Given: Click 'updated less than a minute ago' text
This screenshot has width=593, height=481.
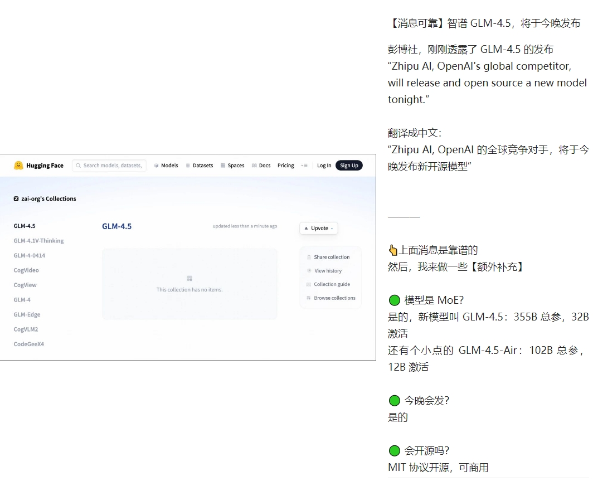Looking at the screenshot, I should pos(245,226).
